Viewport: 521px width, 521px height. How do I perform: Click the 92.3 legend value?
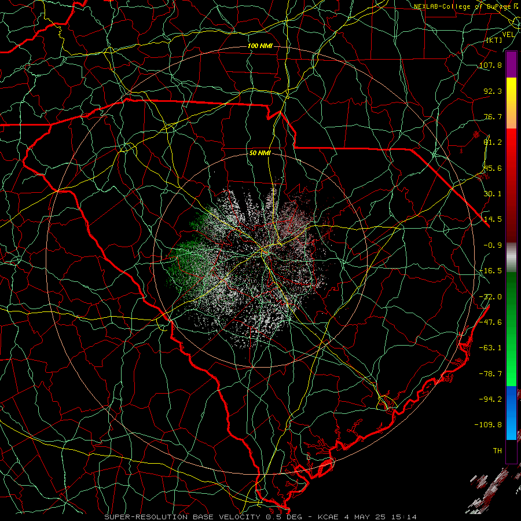coord(493,91)
